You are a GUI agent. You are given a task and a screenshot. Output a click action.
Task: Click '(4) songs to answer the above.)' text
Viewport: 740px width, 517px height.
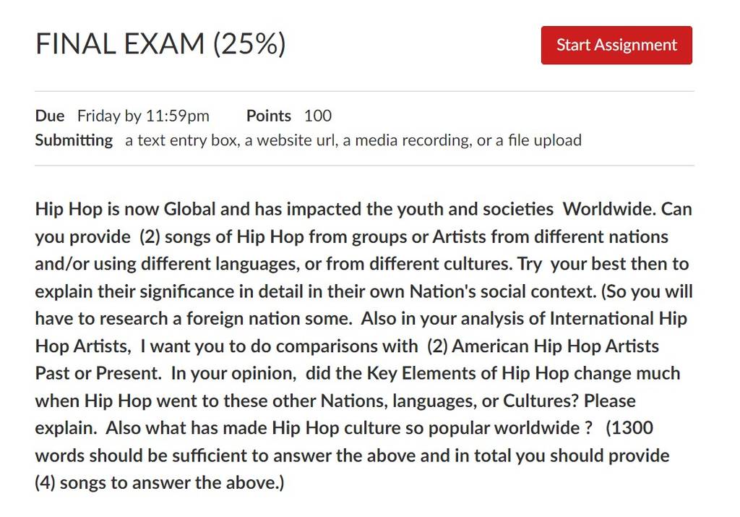[160, 483]
